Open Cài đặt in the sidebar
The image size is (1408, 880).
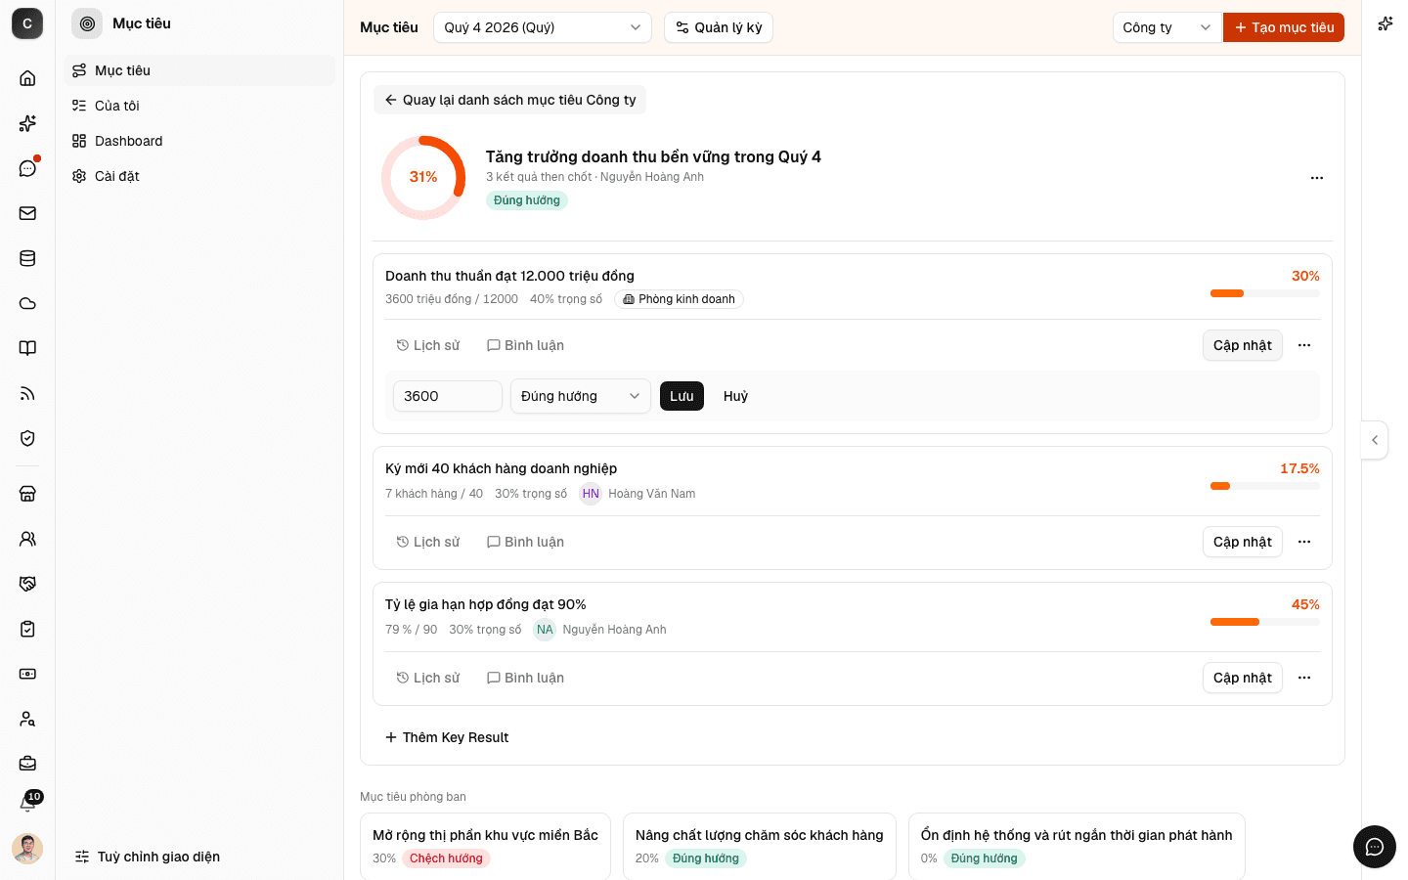point(199,176)
